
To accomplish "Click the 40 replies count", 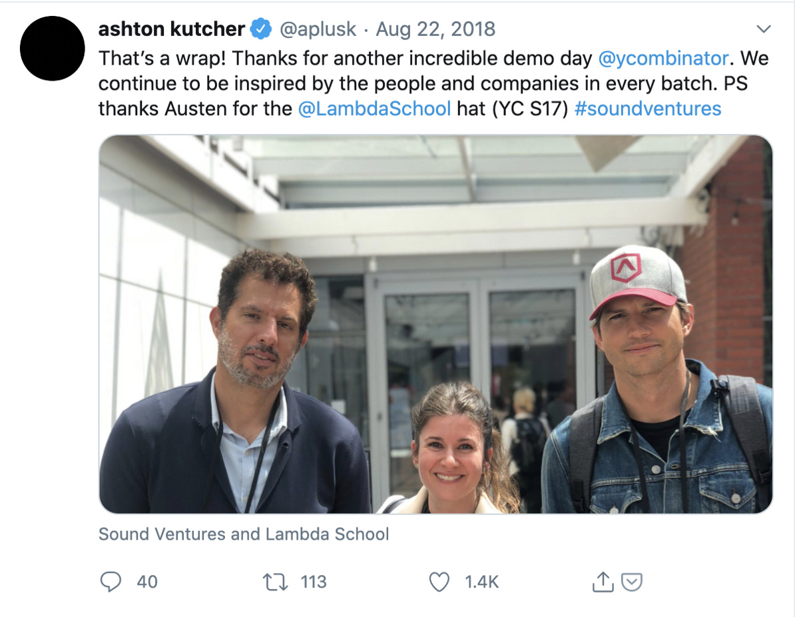I will [x=147, y=582].
